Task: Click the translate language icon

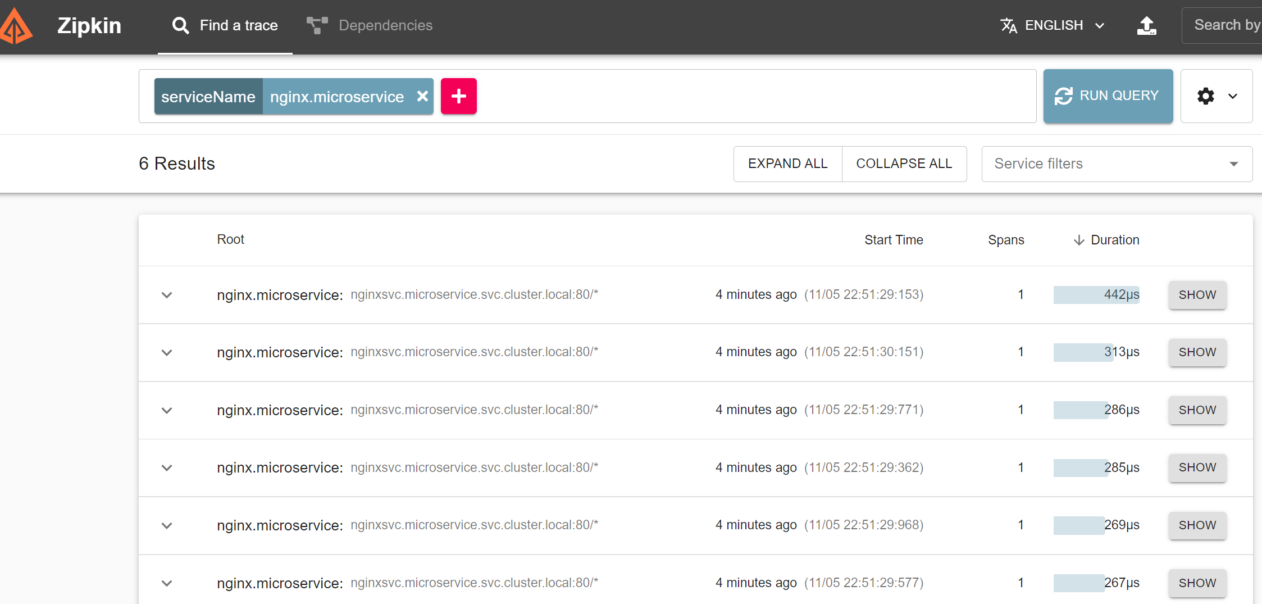Action: tap(1009, 26)
